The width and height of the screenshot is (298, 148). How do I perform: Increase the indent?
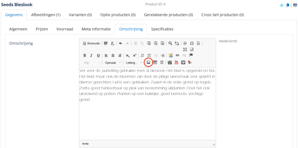[163, 55]
